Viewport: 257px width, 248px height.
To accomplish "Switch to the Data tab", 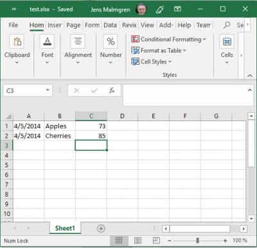I will (x=110, y=25).
